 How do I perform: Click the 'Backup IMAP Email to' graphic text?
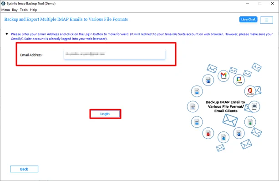225,102
